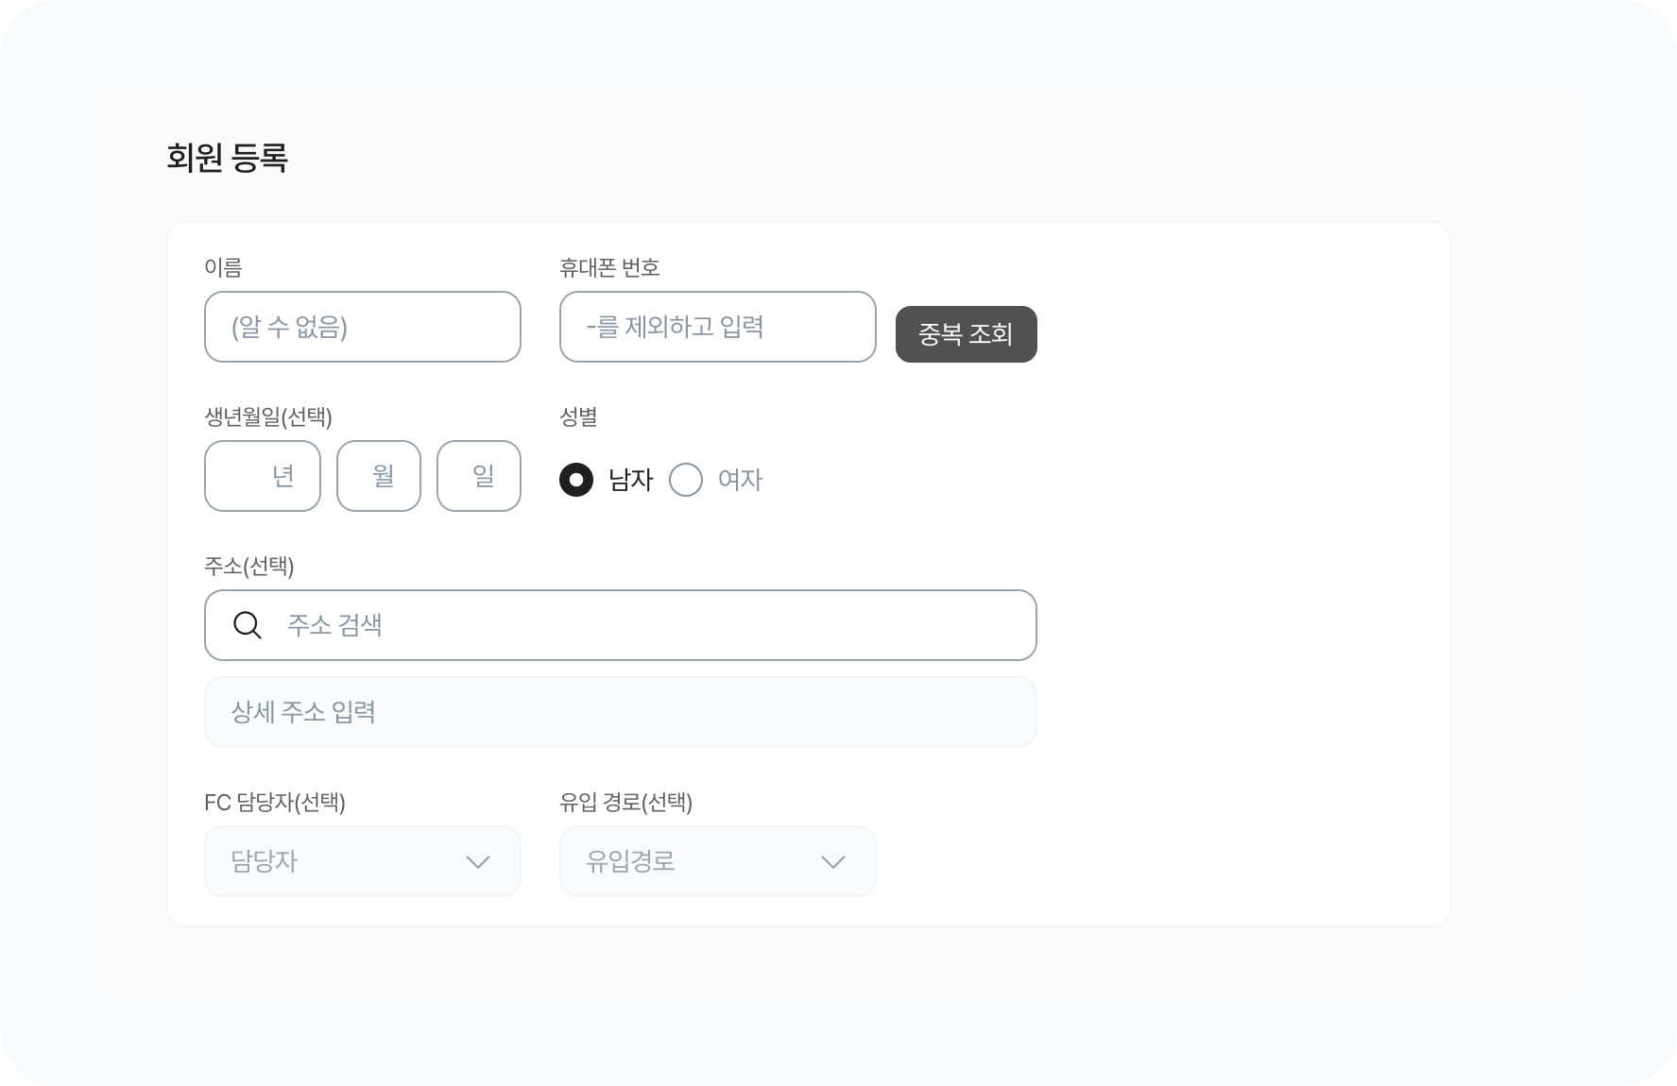Viewport: 1677px width, 1086px height.
Task: Click the 여자 gender label text
Action: click(x=740, y=480)
